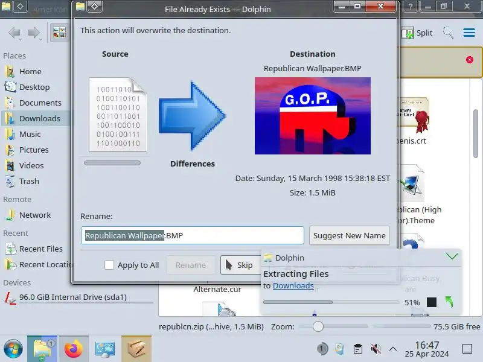The image size is (483, 362).
Task: Select the .crt certificate file icon
Action: [x=414, y=115]
